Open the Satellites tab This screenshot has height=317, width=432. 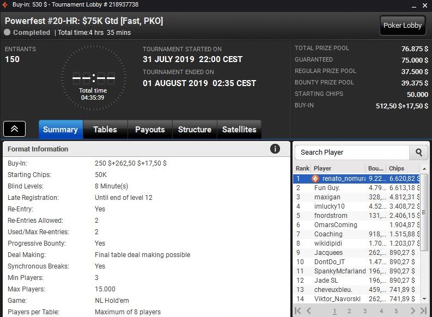pos(239,130)
